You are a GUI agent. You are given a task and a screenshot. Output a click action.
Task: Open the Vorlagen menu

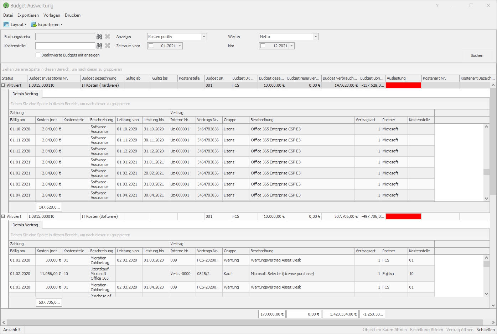pos(52,15)
